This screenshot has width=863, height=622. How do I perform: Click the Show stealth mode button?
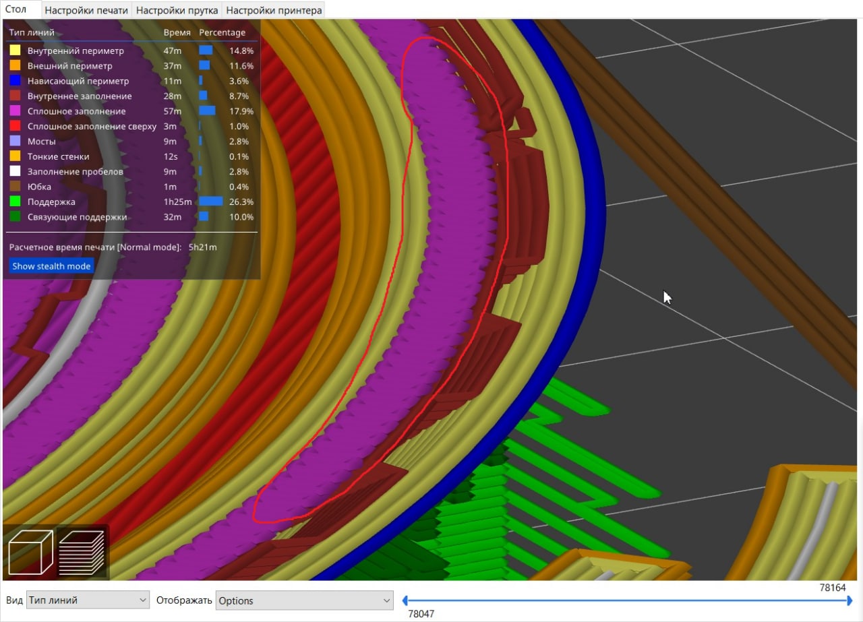(x=51, y=266)
